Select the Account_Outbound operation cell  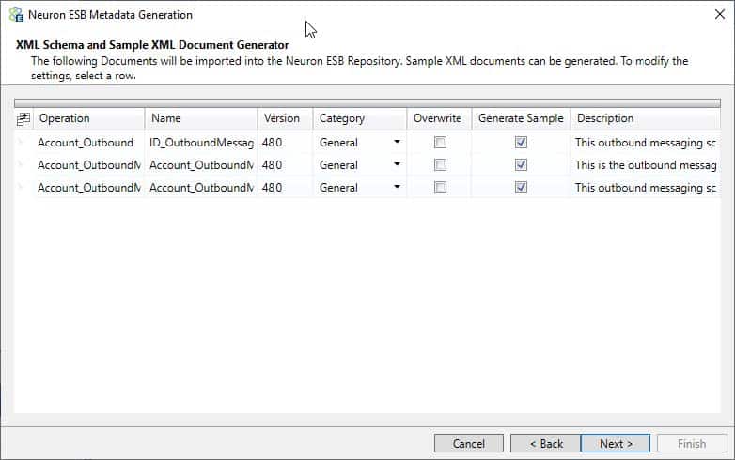click(88, 143)
